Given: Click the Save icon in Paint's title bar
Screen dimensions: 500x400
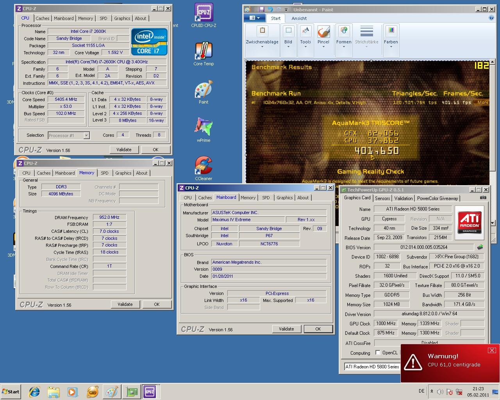Looking at the screenshot, I should click(x=262, y=9).
